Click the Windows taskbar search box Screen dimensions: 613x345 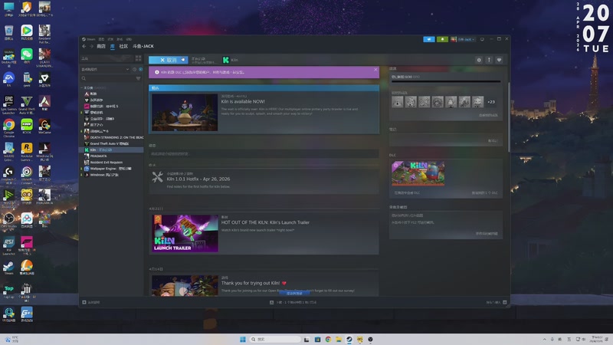[x=275, y=339]
